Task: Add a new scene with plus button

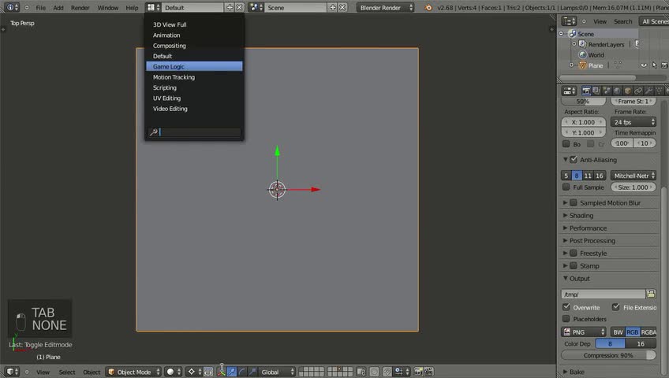Action: (x=333, y=7)
